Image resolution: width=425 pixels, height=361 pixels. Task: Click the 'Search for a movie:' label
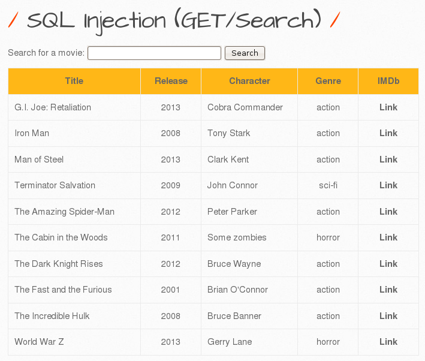(46, 53)
